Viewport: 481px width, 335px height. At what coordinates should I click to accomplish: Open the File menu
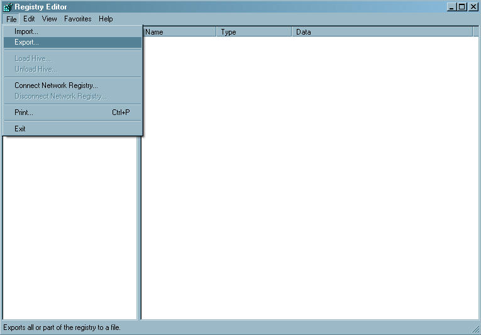pos(11,19)
